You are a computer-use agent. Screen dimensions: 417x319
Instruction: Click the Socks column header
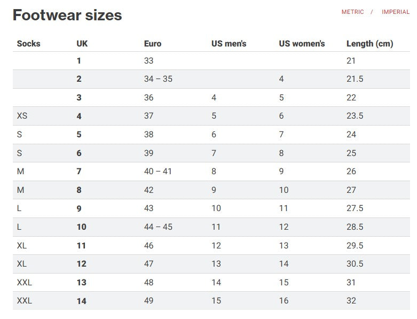click(x=28, y=44)
